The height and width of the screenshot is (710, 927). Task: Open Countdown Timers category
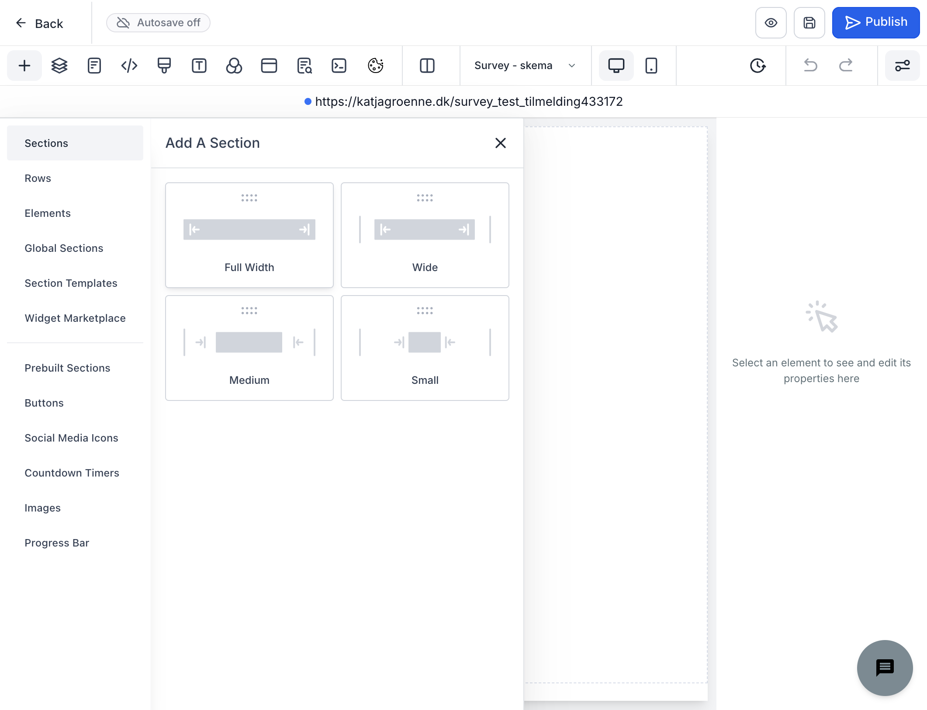tap(75, 473)
